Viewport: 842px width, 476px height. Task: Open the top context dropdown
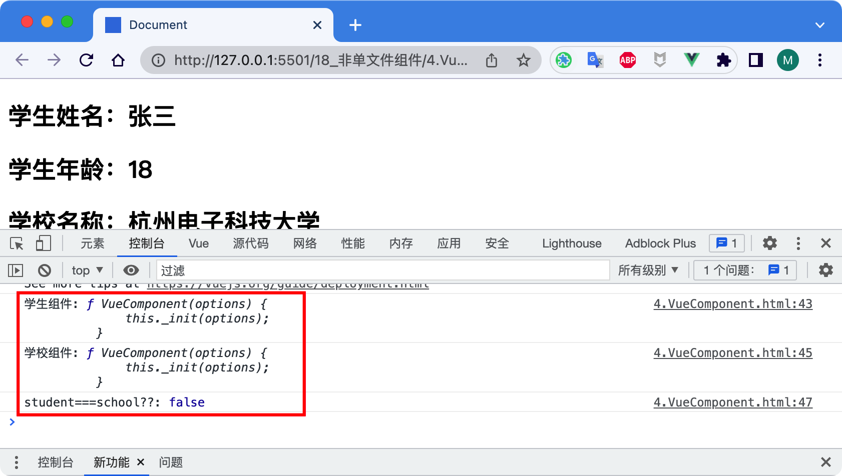(x=87, y=270)
